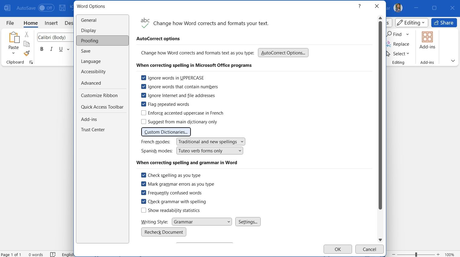Select the Format Painter brush icon
460x257 pixels.
click(27, 54)
